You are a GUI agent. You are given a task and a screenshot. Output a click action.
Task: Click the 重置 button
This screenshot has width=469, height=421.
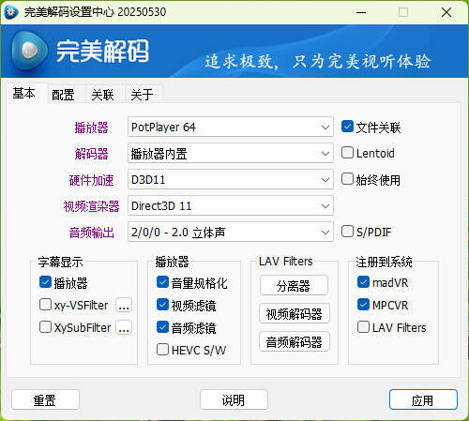click(x=45, y=399)
